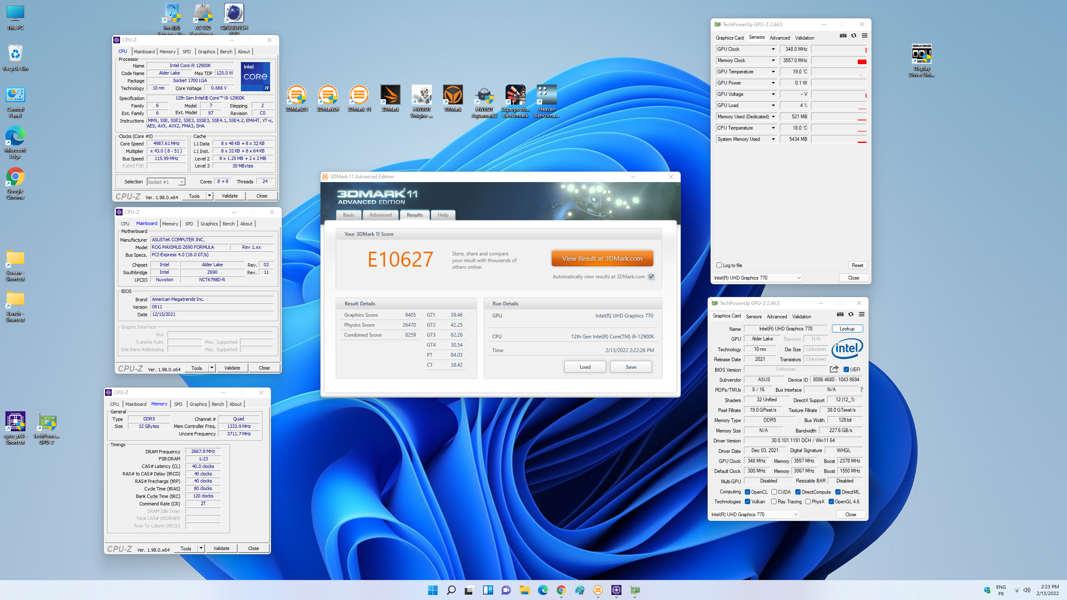Open HWBOT Aquamark3 shortcut
Viewport: 1067px width, 600px height.
(484, 101)
